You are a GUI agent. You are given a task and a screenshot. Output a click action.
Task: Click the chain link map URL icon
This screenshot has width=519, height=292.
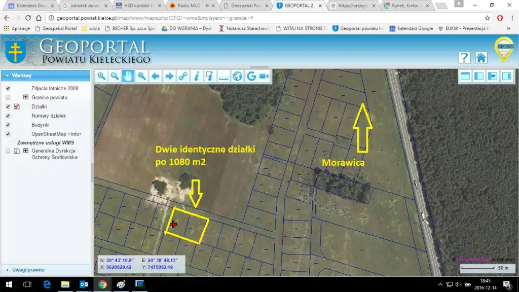(x=183, y=76)
